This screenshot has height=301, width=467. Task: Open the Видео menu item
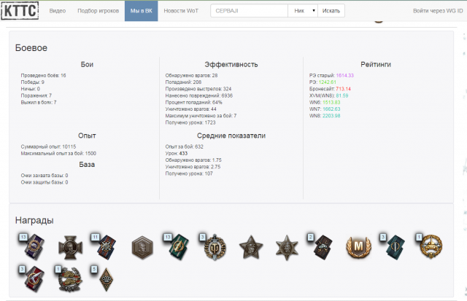pos(58,11)
